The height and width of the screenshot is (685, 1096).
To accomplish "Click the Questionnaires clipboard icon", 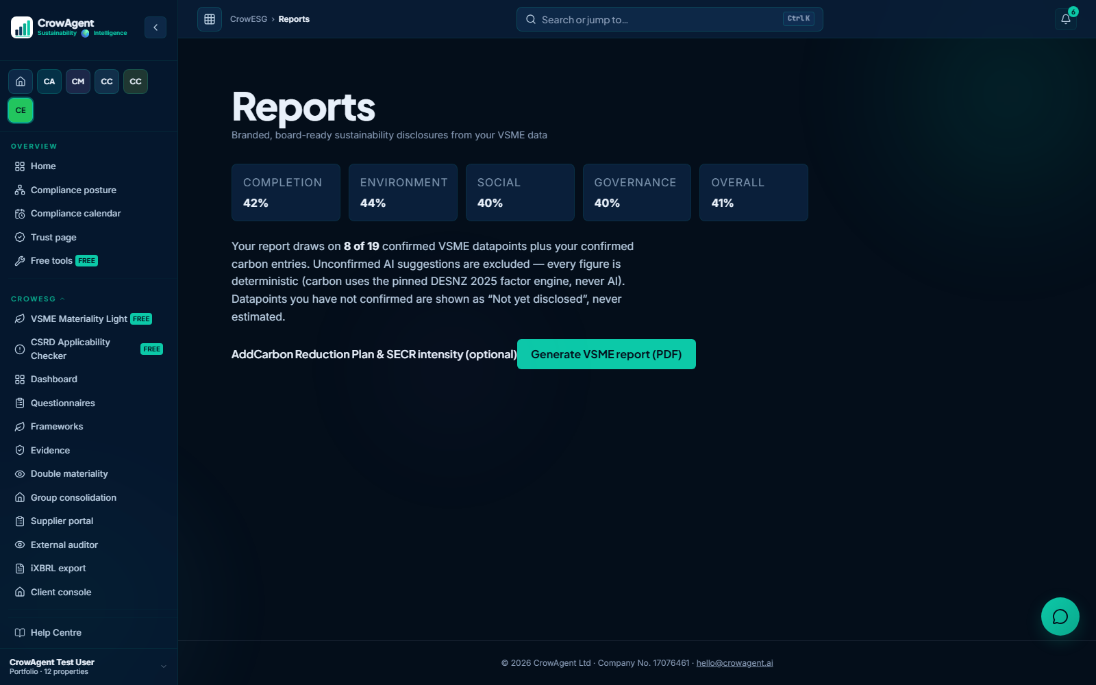I will pos(20,403).
